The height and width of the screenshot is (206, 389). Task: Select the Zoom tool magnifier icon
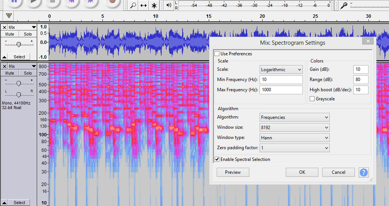click(133, 5)
